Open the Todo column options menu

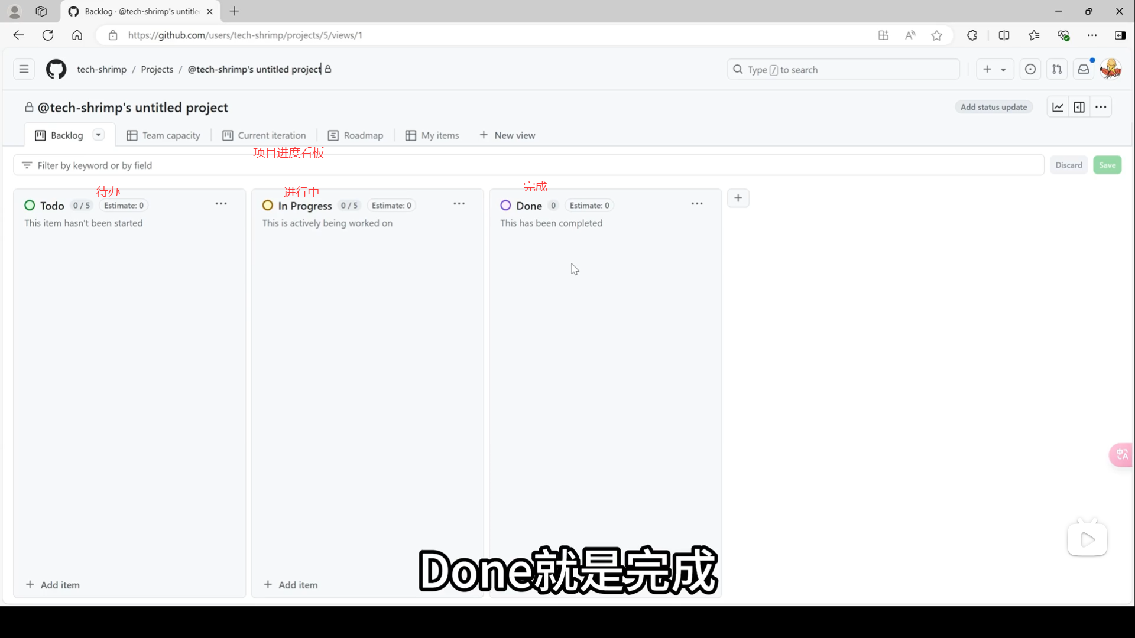pos(221,204)
